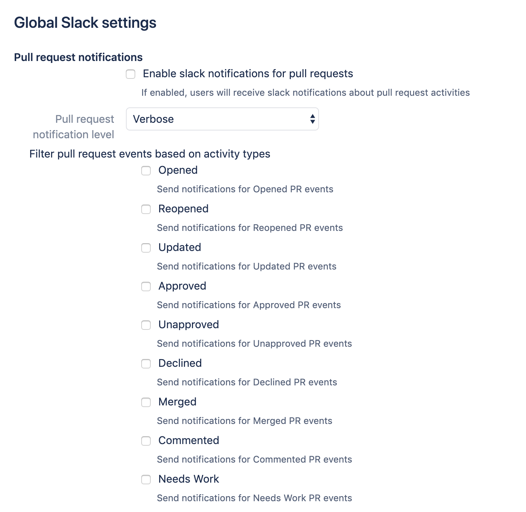Click the activity types filter heading
Viewport: 526px width, 512px height.
click(x=149, y=154)
